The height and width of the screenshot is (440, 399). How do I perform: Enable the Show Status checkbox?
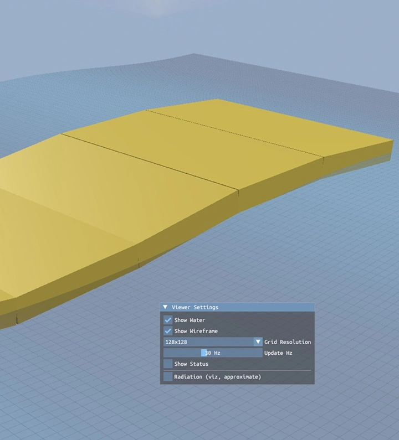[x=168, y=364]
